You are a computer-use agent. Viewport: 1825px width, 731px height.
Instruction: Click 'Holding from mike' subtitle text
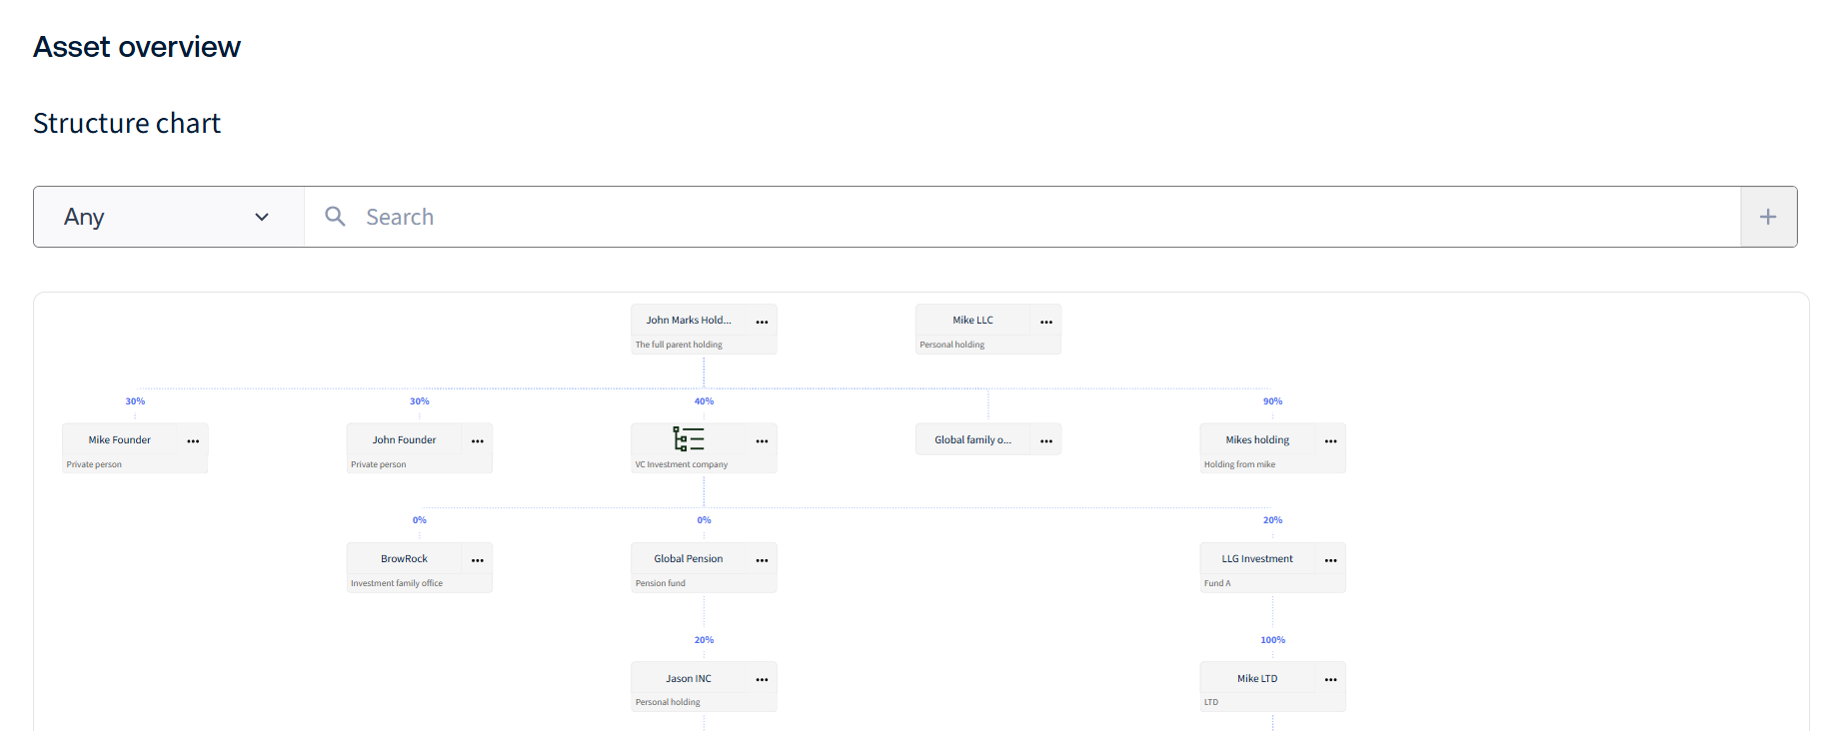[x=1239, y=464]
